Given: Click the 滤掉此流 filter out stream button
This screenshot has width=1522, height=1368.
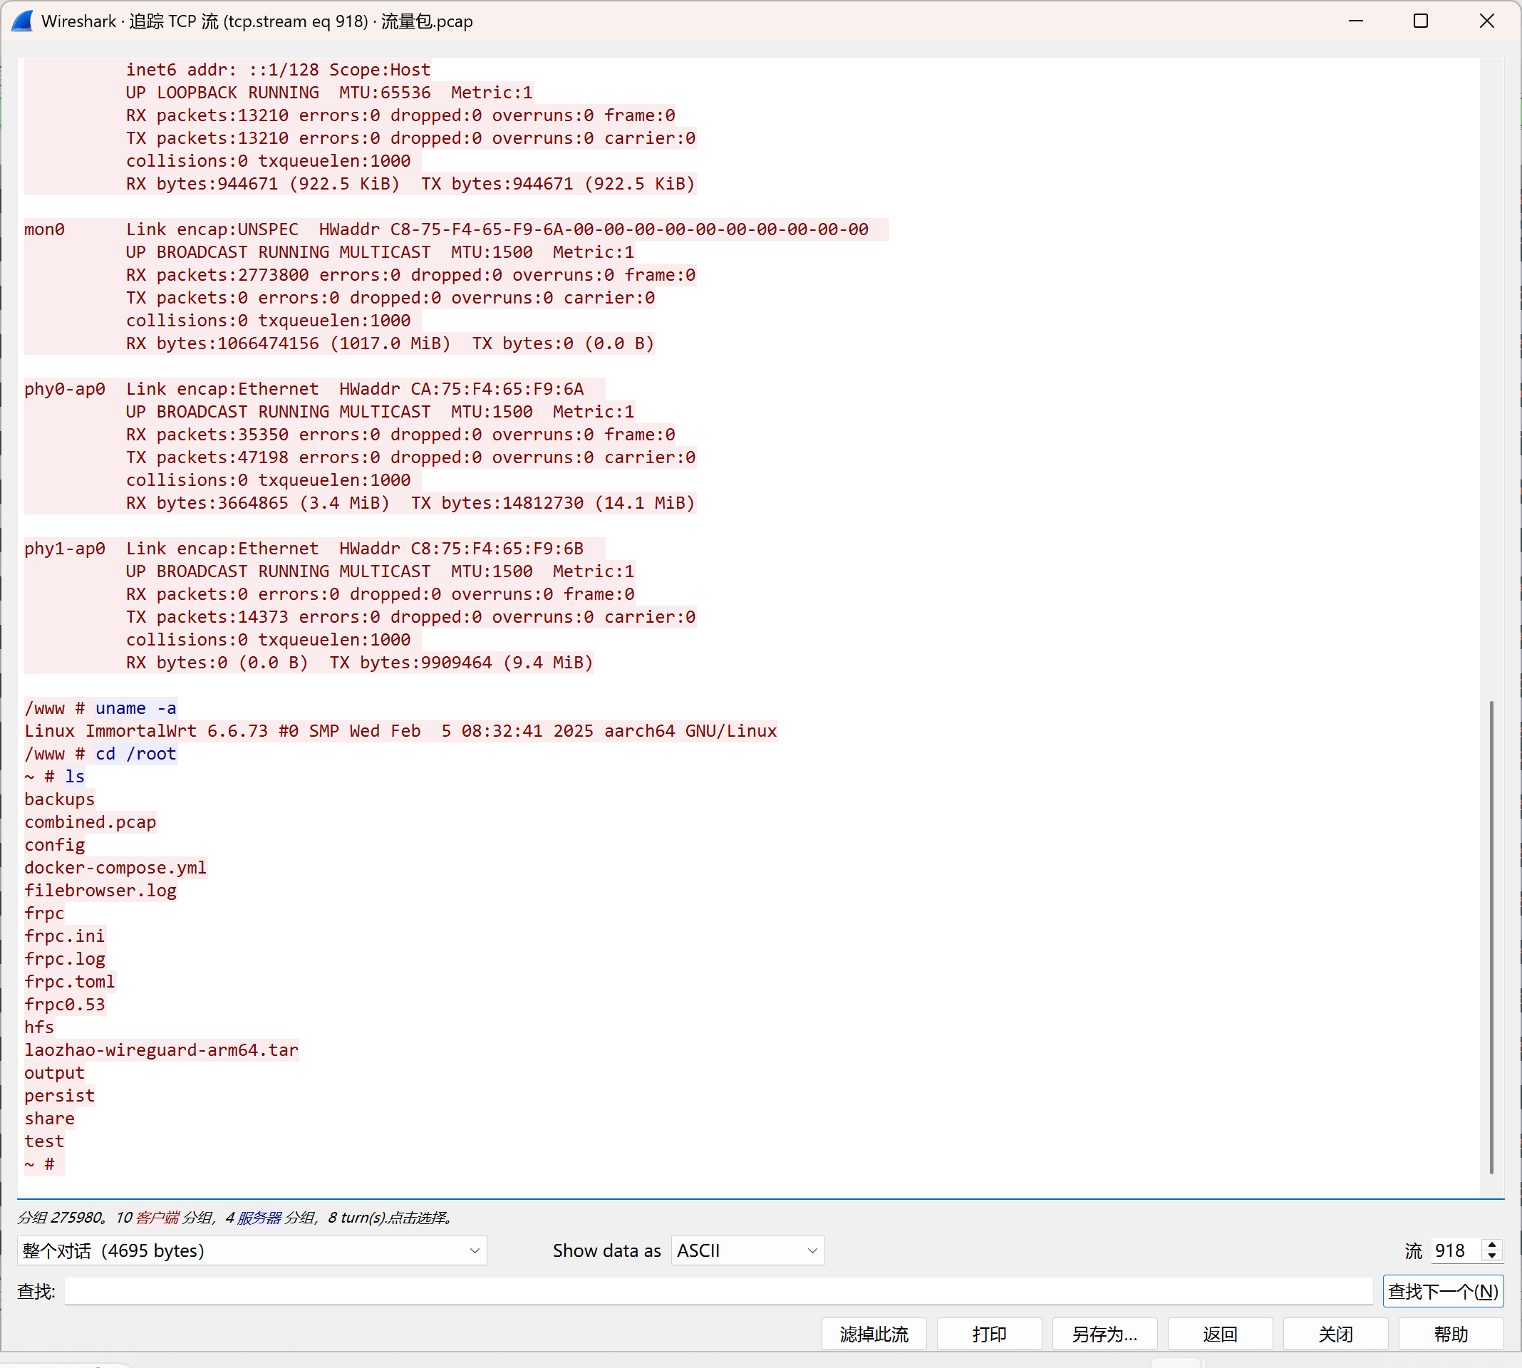Looking at the screenshot, I should (874, 1335).
